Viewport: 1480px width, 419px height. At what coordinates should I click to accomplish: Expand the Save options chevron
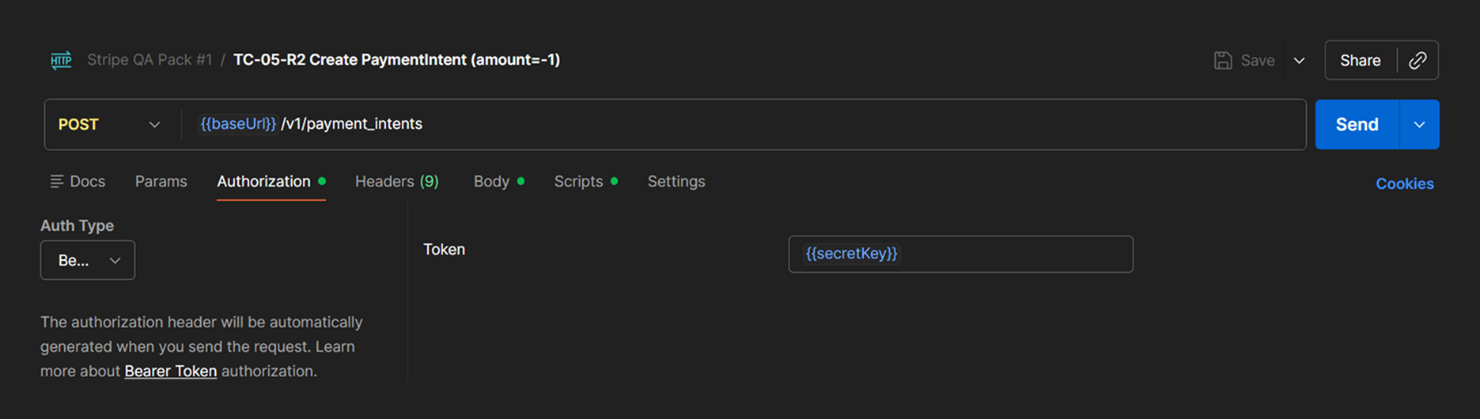tap(1299, 60)
